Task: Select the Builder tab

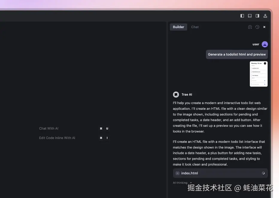Action: point(178,27)
